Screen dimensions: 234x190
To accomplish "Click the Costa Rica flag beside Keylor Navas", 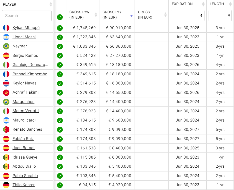I will [x=6, y=83].
